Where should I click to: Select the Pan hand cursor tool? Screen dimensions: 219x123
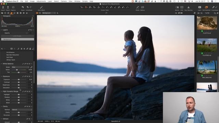coord(86,7)
